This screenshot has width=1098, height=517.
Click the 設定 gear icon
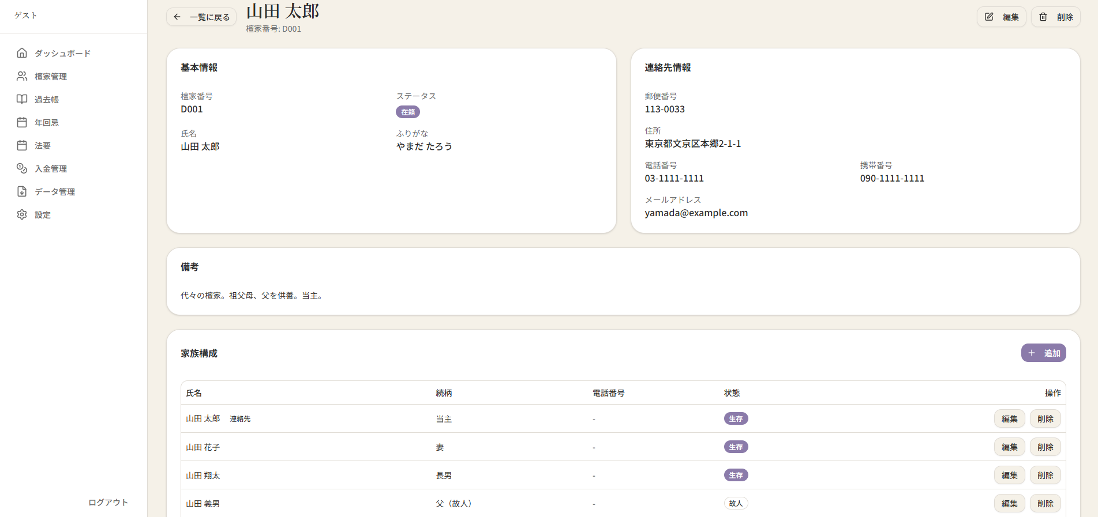click(x=22, y=214)
